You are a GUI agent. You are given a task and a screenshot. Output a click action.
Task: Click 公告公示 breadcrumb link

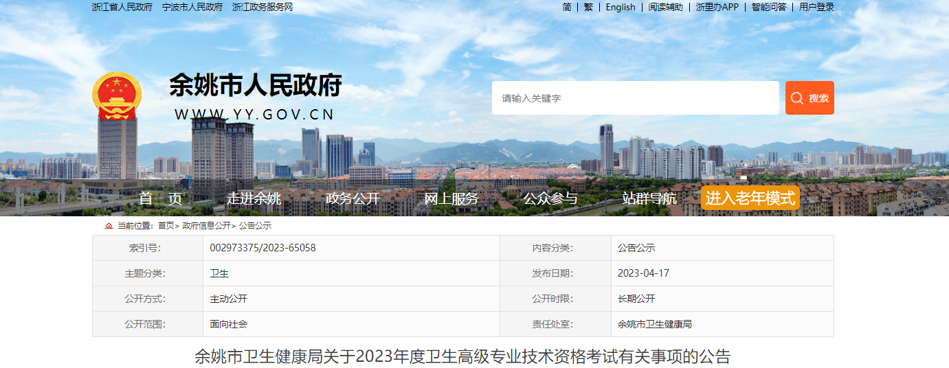coord(255,226)
